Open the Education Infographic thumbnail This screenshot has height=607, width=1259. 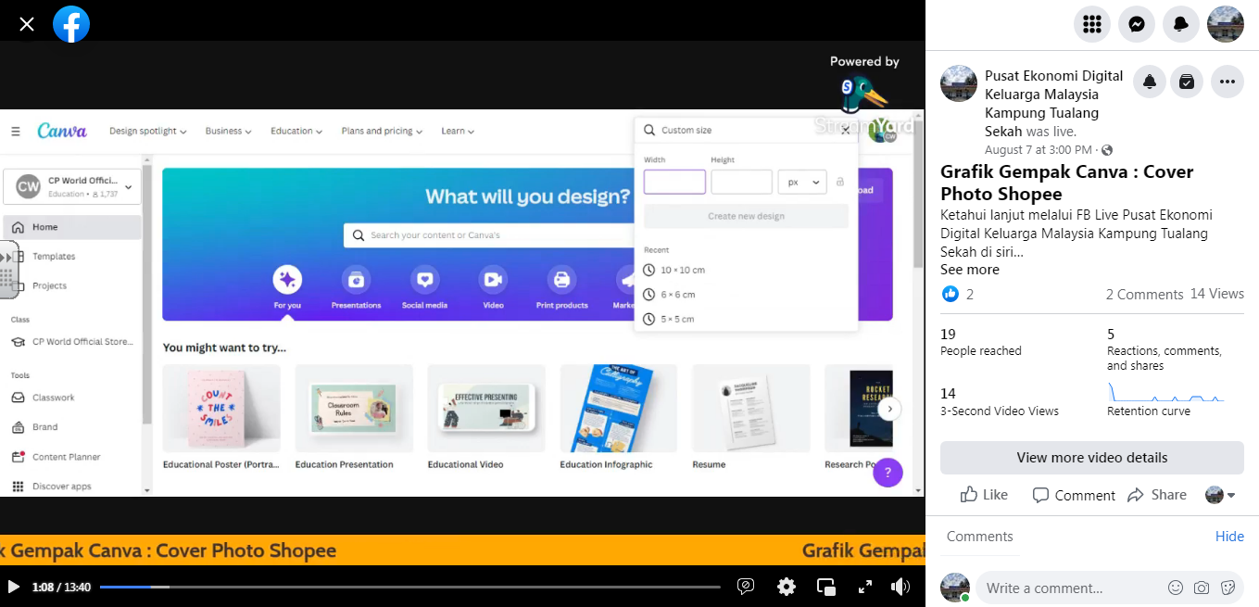tap(619, 409)
